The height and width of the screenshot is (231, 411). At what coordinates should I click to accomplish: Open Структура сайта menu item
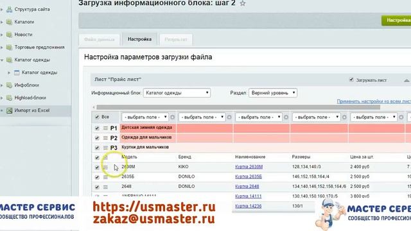[32, 10]
